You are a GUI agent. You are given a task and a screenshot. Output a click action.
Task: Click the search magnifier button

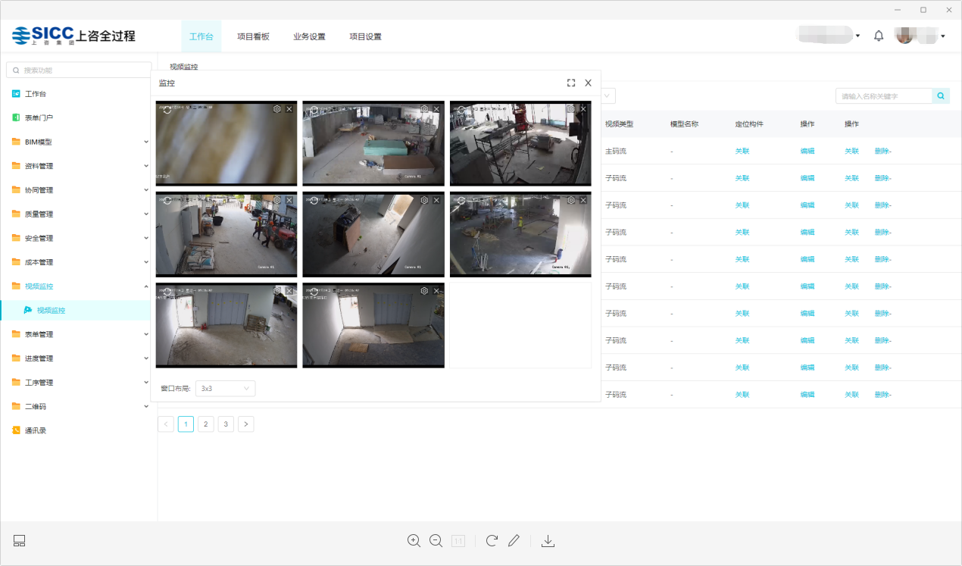(941, 96)
